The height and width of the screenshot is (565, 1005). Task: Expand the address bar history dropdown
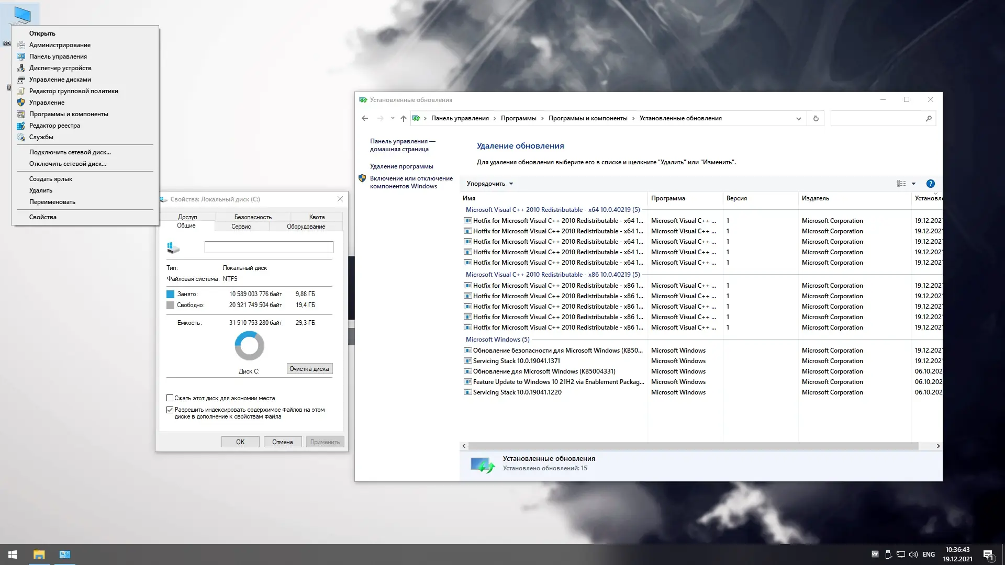[x=798, y=118]
